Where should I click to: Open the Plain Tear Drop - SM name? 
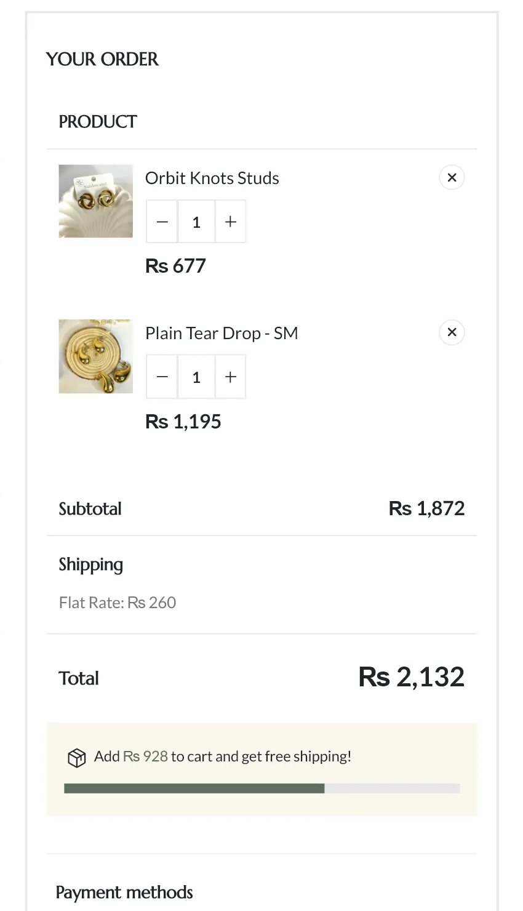pyautogui.click(x=222, y=333)
